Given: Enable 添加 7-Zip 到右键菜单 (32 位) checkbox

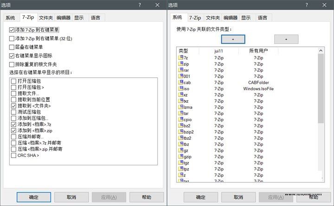Looking at the screenshot, I should (12, 38).
